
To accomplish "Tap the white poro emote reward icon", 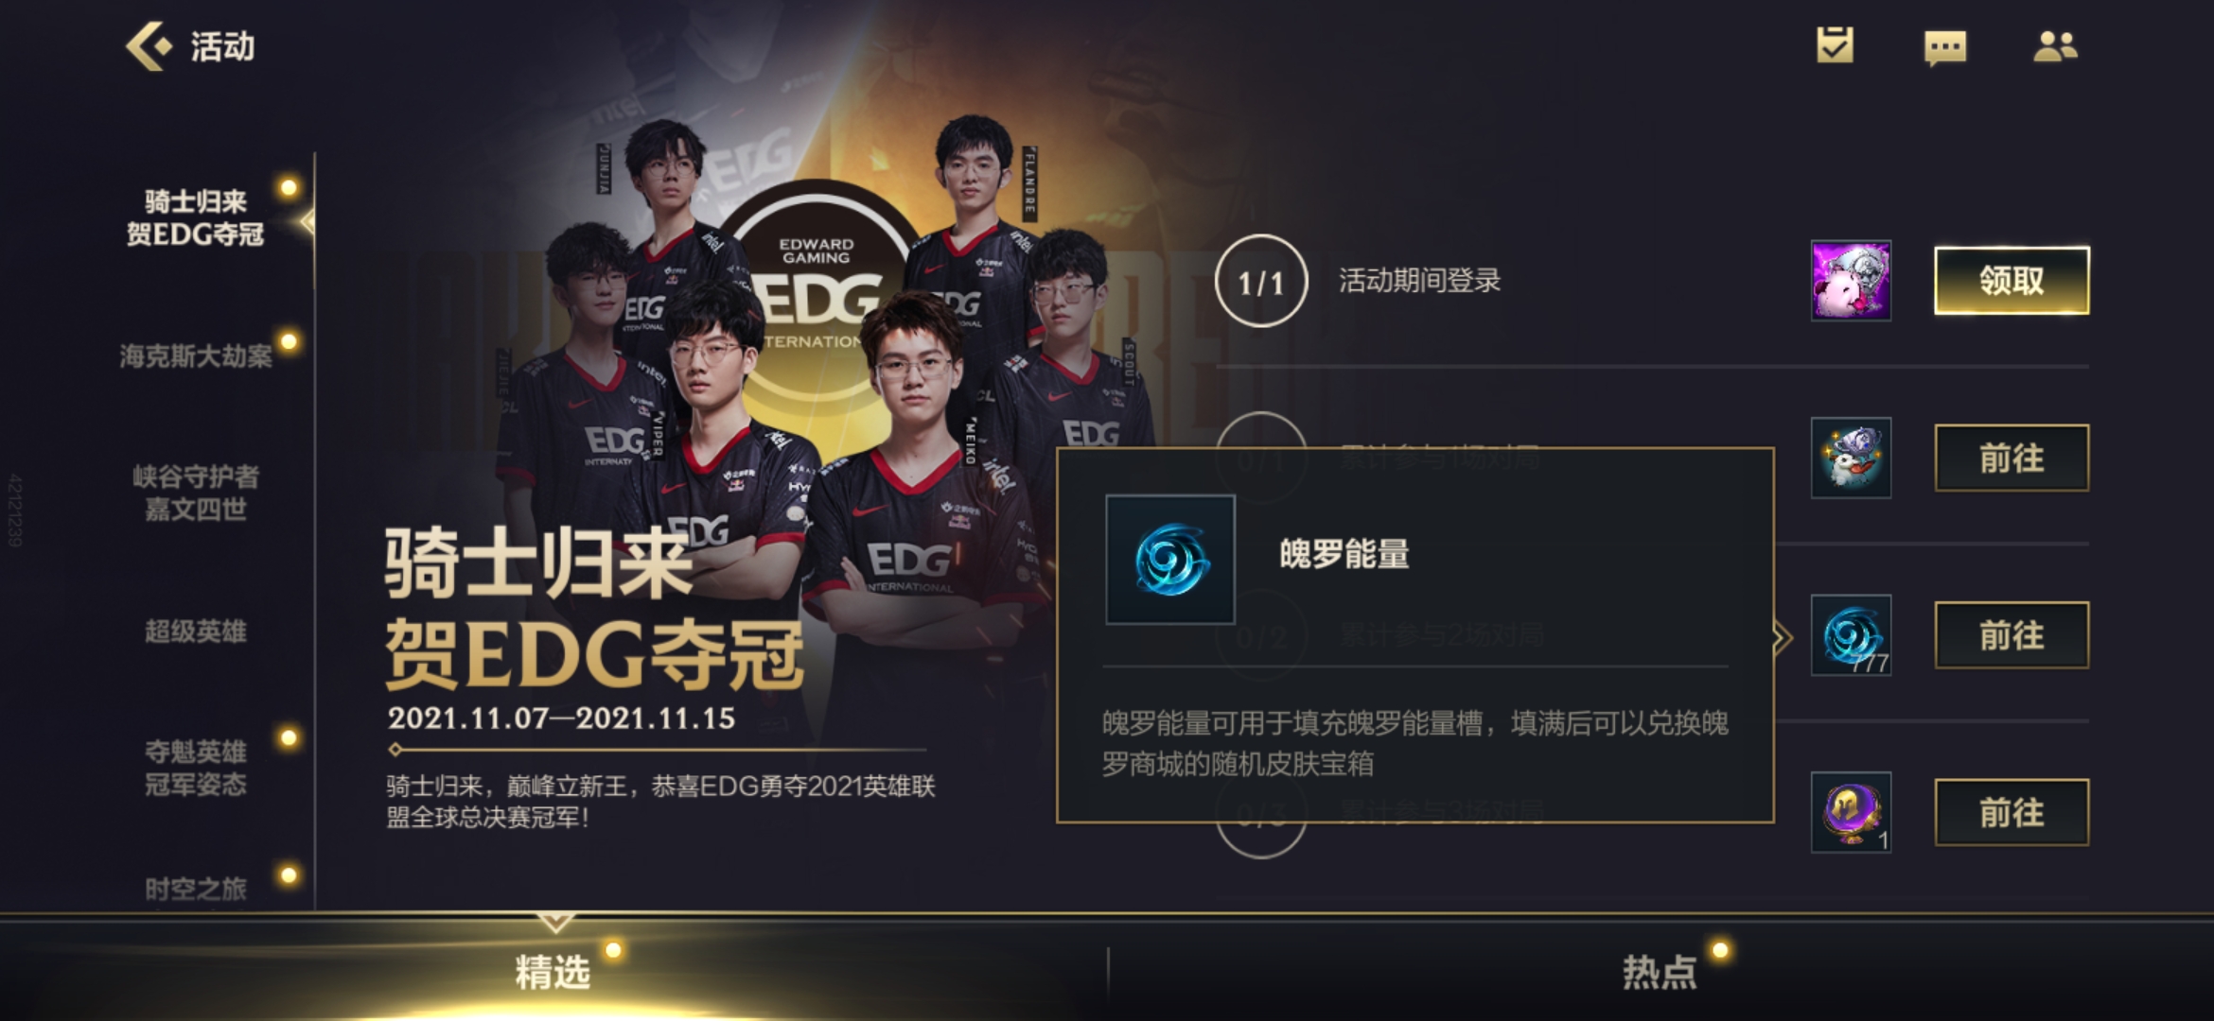I will (1851, 458).
